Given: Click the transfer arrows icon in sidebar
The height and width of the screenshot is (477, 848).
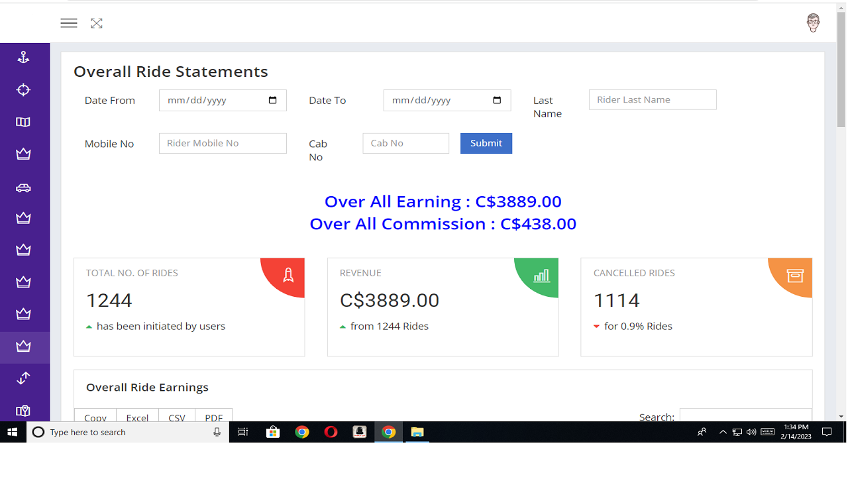Looking at the screenshot, I should [x=25, y=378].
